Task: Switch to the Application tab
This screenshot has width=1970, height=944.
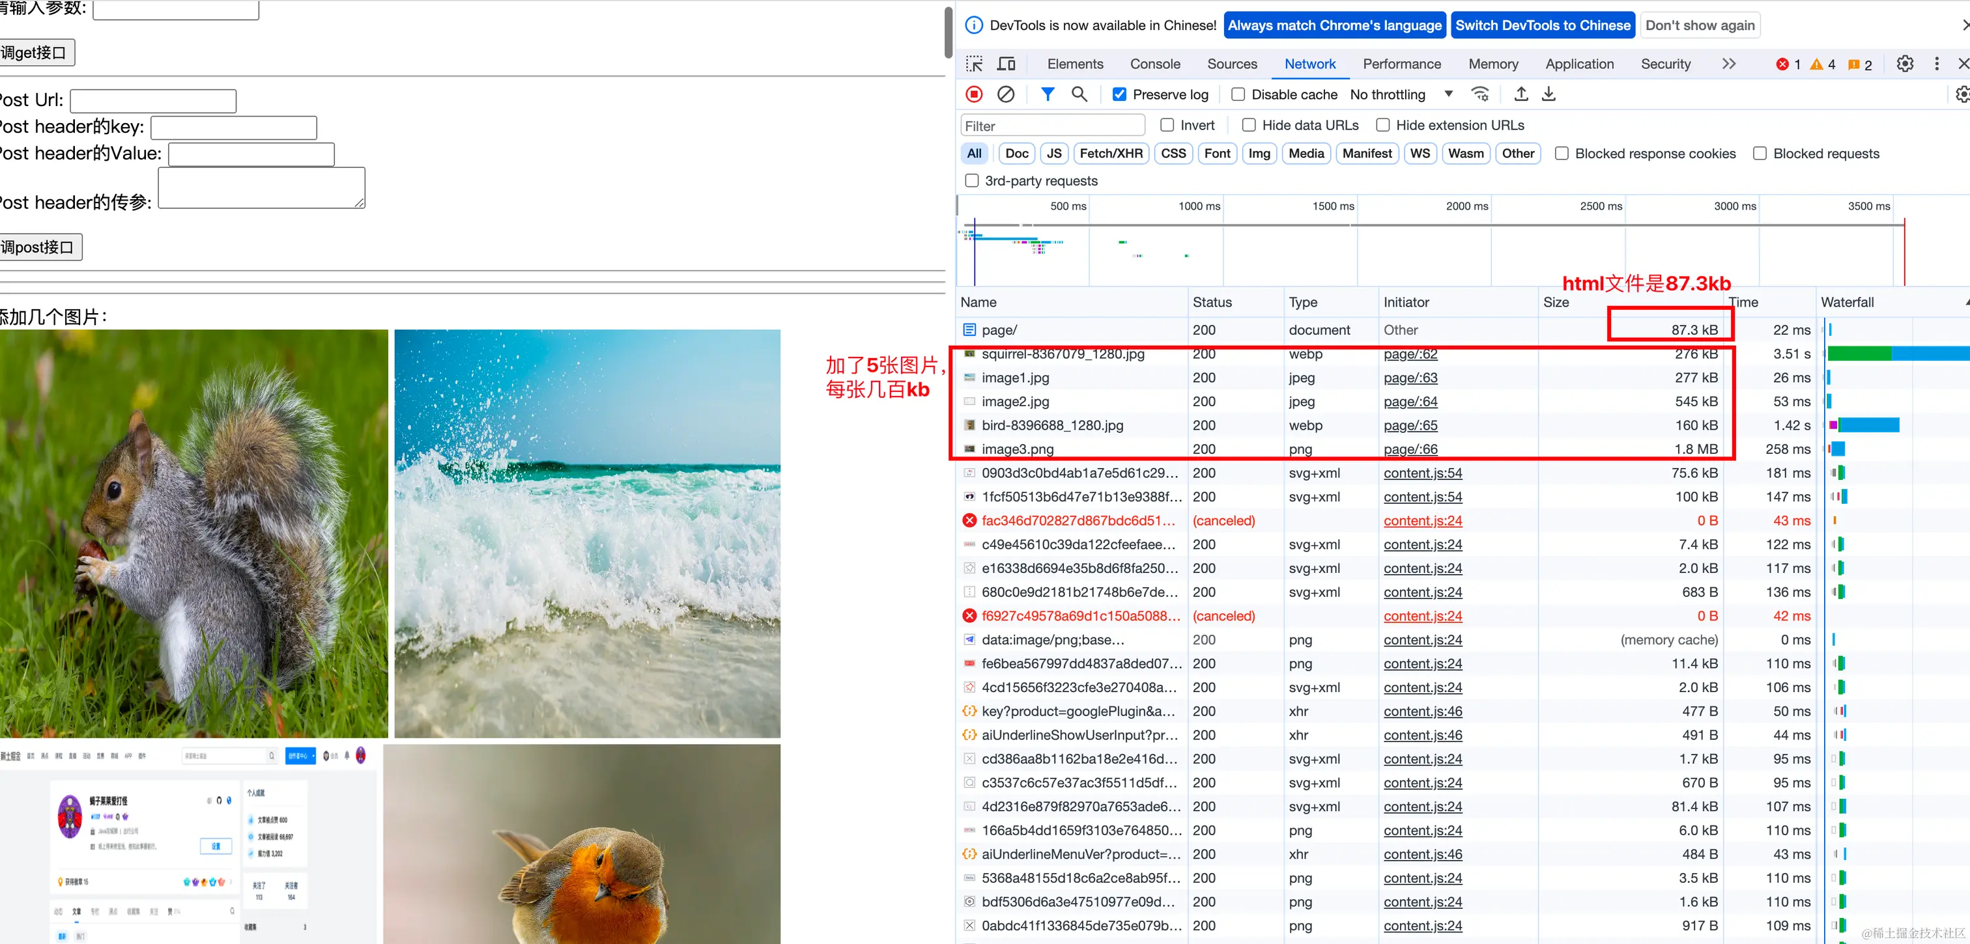Action: (x=1579, y=64)
